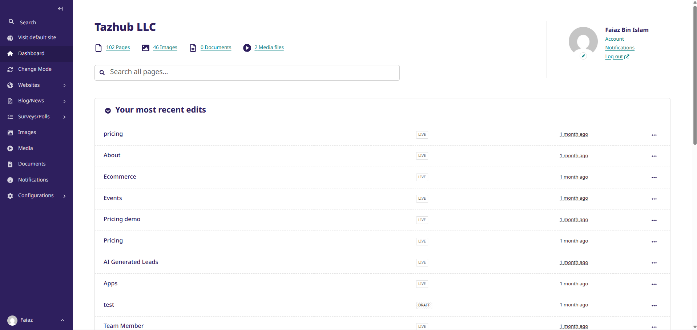Click the Media play icon in sidebar

point(10,148)
